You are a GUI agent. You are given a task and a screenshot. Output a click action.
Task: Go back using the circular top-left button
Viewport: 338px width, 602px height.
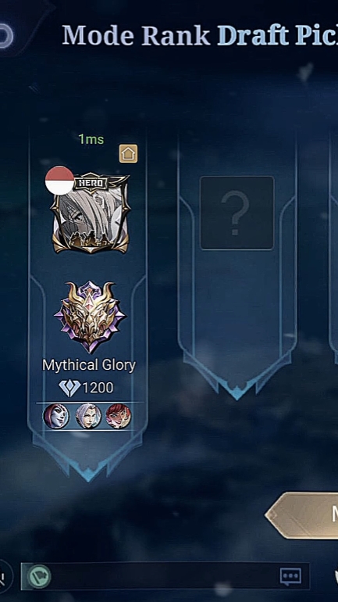tap(5, 36)
